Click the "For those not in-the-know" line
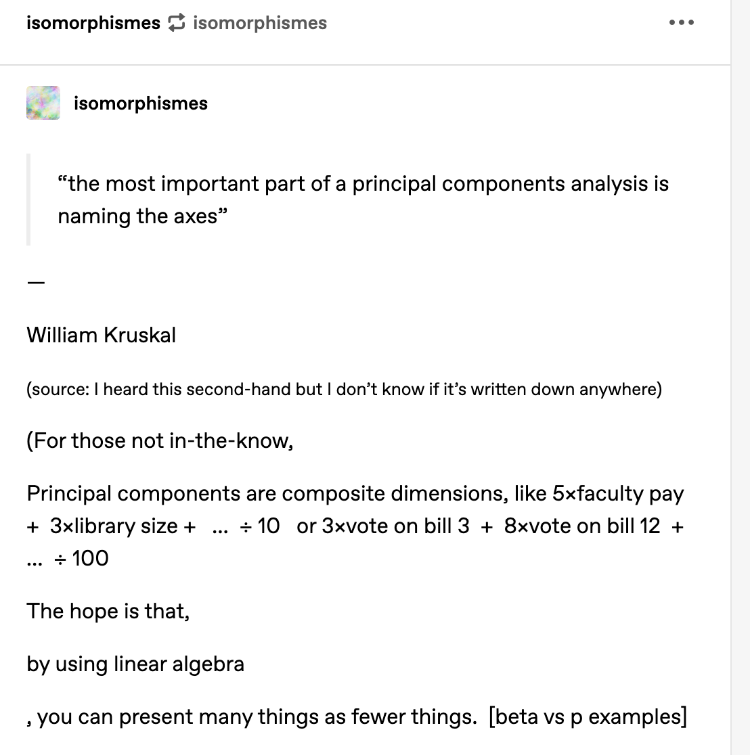Screen dimensions: 750x755 coord(160,441)
